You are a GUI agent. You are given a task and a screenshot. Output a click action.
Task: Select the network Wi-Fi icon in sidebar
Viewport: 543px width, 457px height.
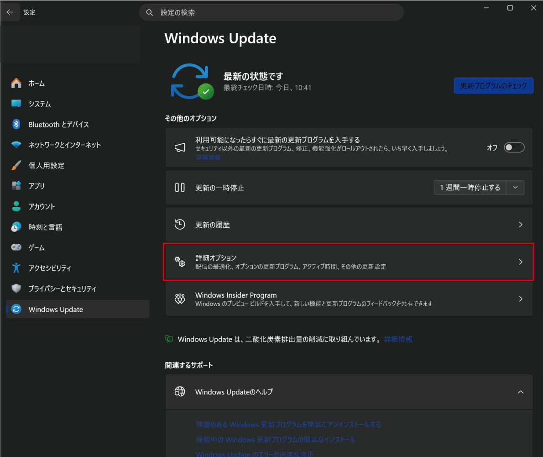coord(16,145)
